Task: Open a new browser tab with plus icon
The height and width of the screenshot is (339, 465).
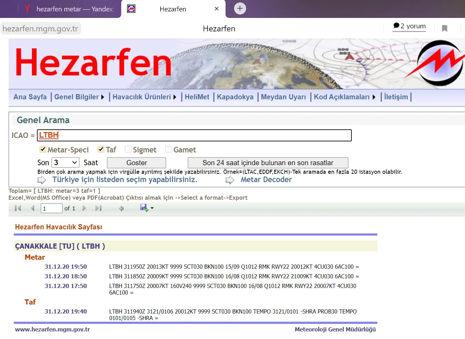Action: coord(240,8)
